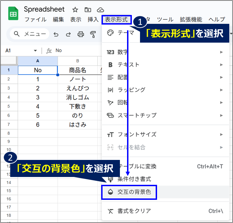Open the 表示形式 menu
The height and width of the screenshot is (223, 233).
pyautogui.click(x=117, y=19)
